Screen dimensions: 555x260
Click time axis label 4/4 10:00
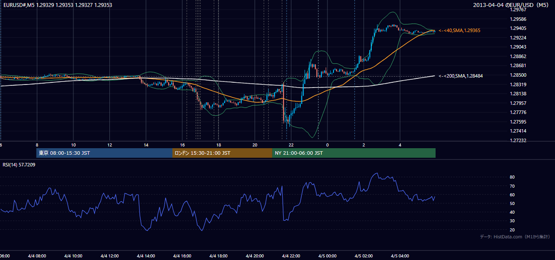73,256
